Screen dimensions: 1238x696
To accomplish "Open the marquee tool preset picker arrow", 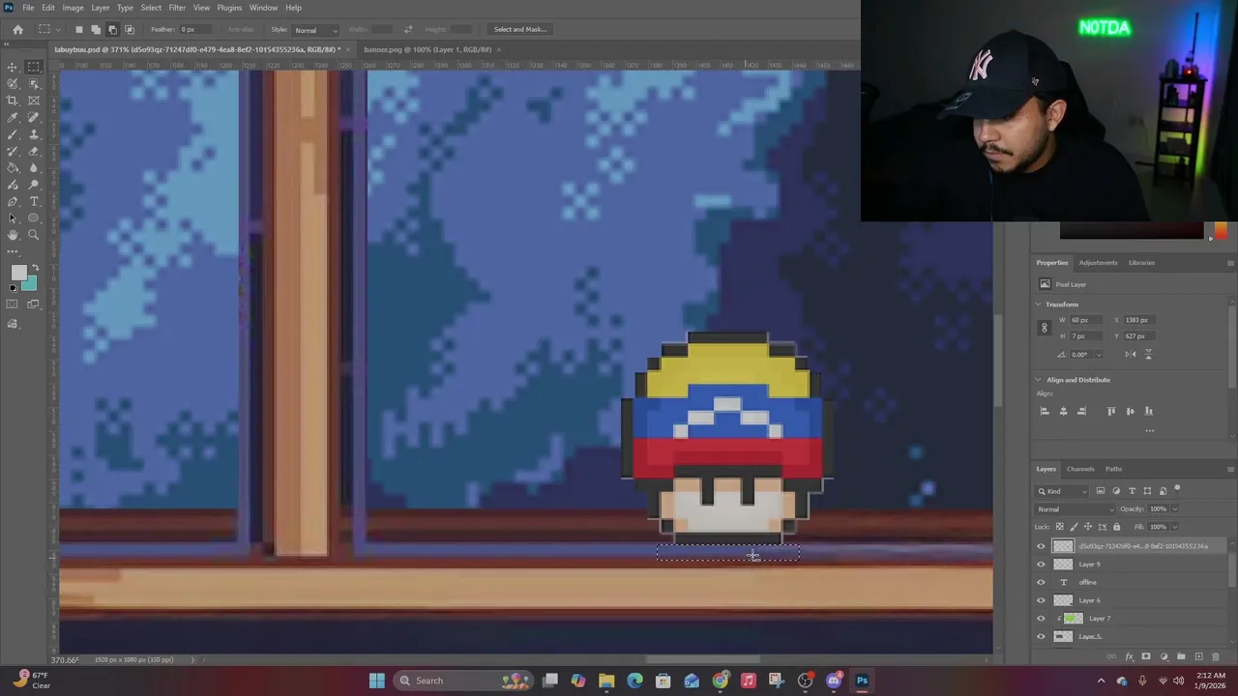I will tap(58, 30).
